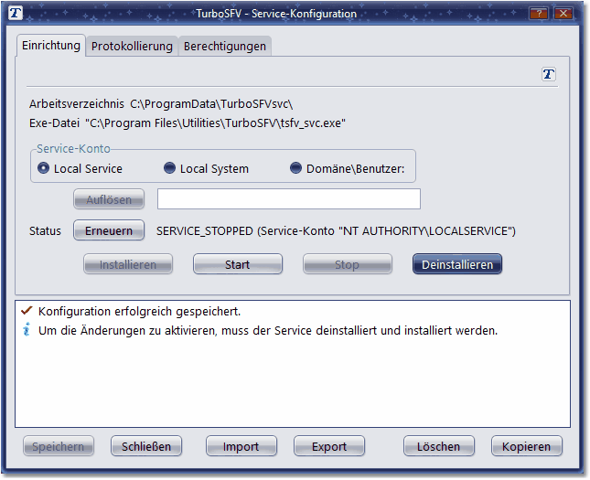
Task: Click the Stop button
Action: tap(347, 264)
